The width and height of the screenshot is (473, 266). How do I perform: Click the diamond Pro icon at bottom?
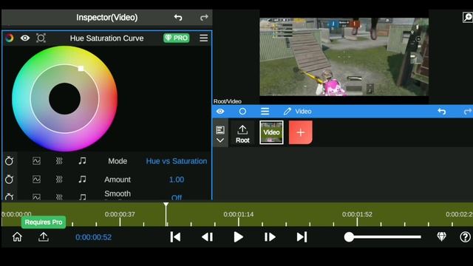pyautogui.click(x=442, y=236)
